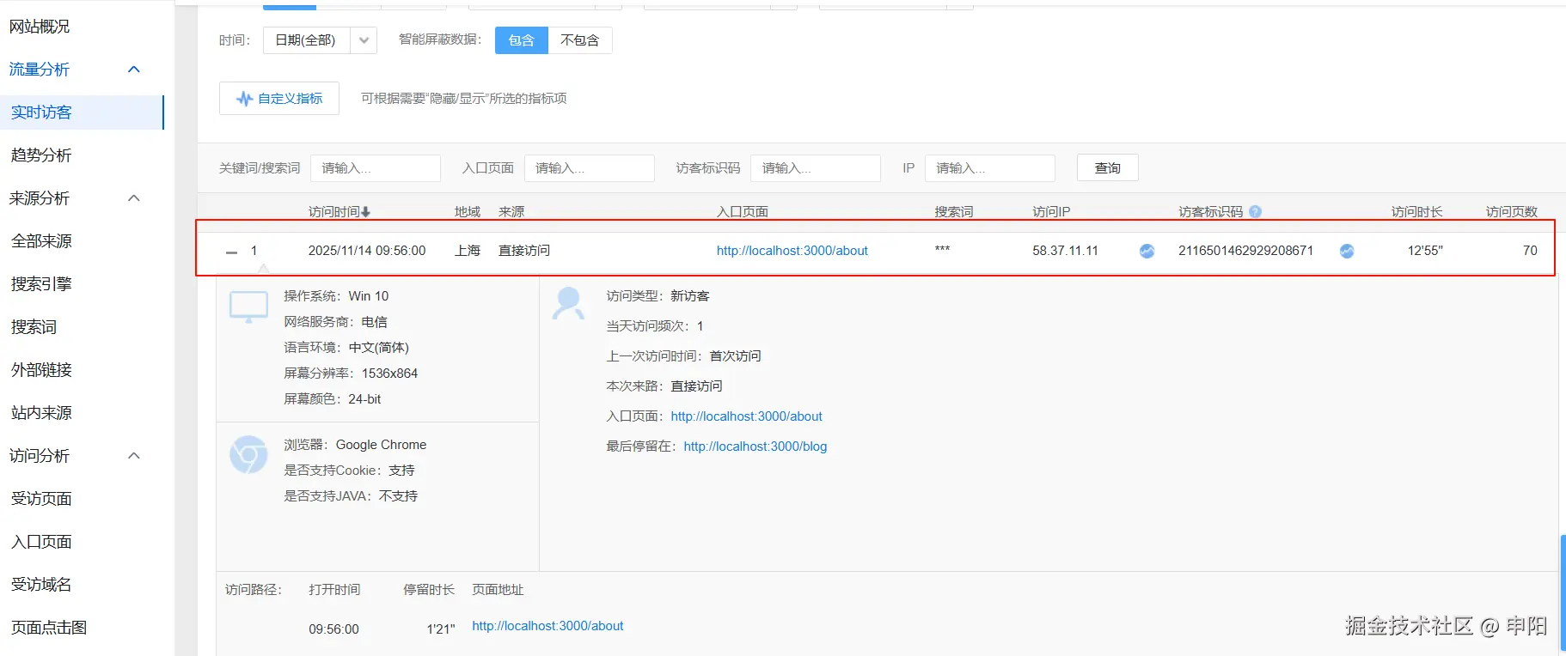
Task: Click the 地域 column header
Action: [x=468, y=212]
